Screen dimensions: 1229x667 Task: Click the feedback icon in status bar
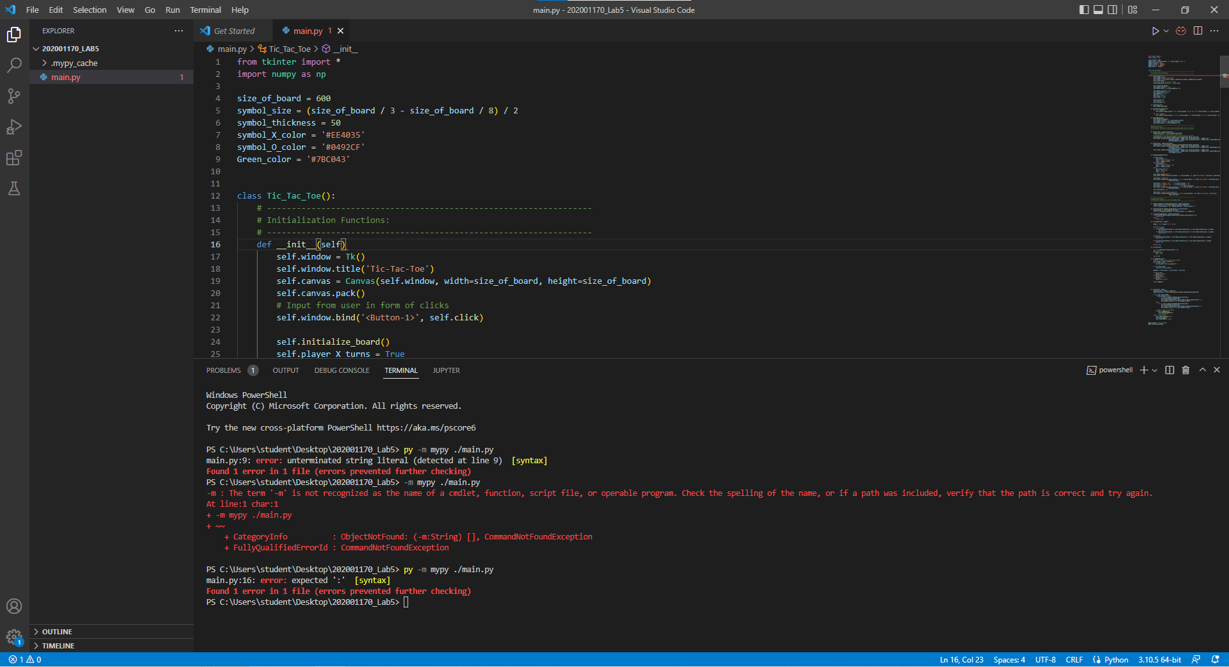tap(1196, 659)
